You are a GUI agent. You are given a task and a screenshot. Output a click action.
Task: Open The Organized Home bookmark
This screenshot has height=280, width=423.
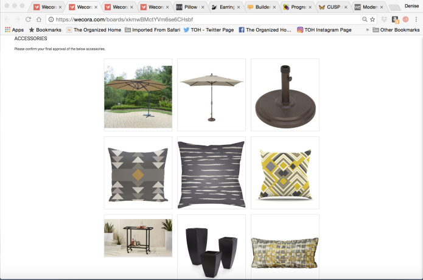(94, 30)
